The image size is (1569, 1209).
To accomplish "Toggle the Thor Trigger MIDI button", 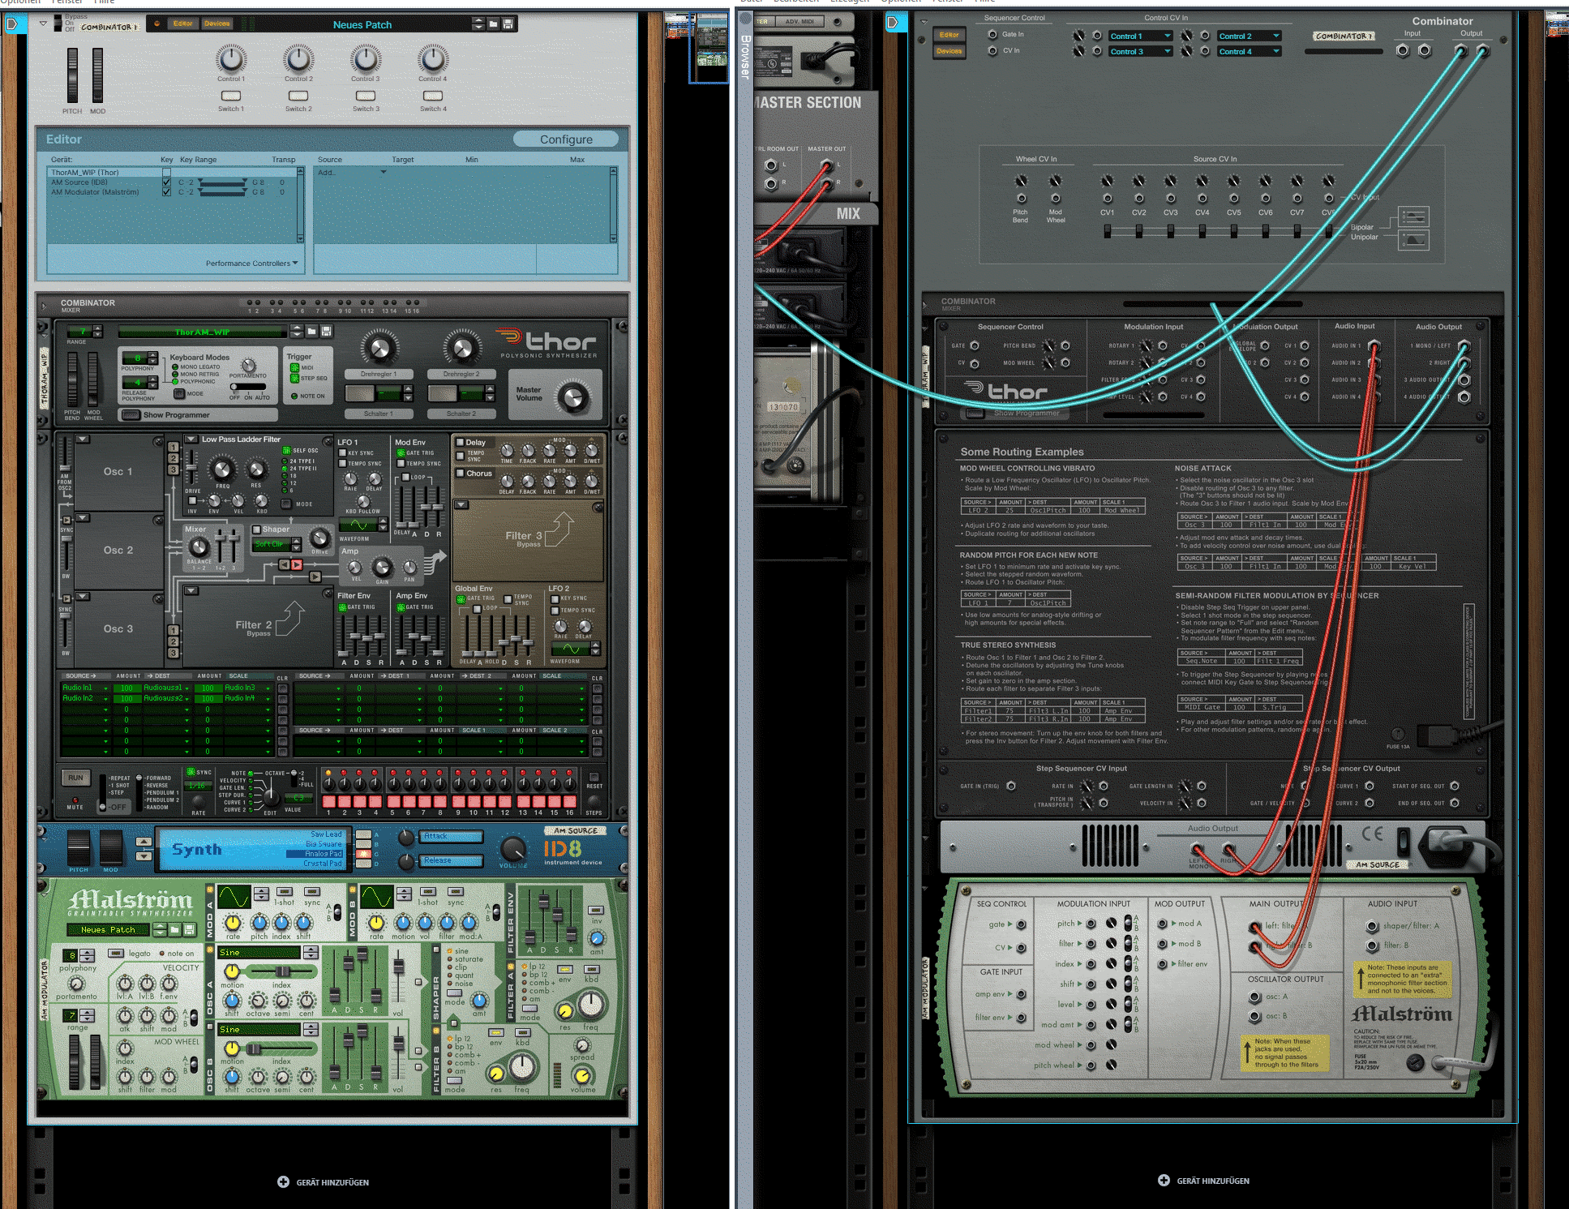I will [x=294, y=367].
